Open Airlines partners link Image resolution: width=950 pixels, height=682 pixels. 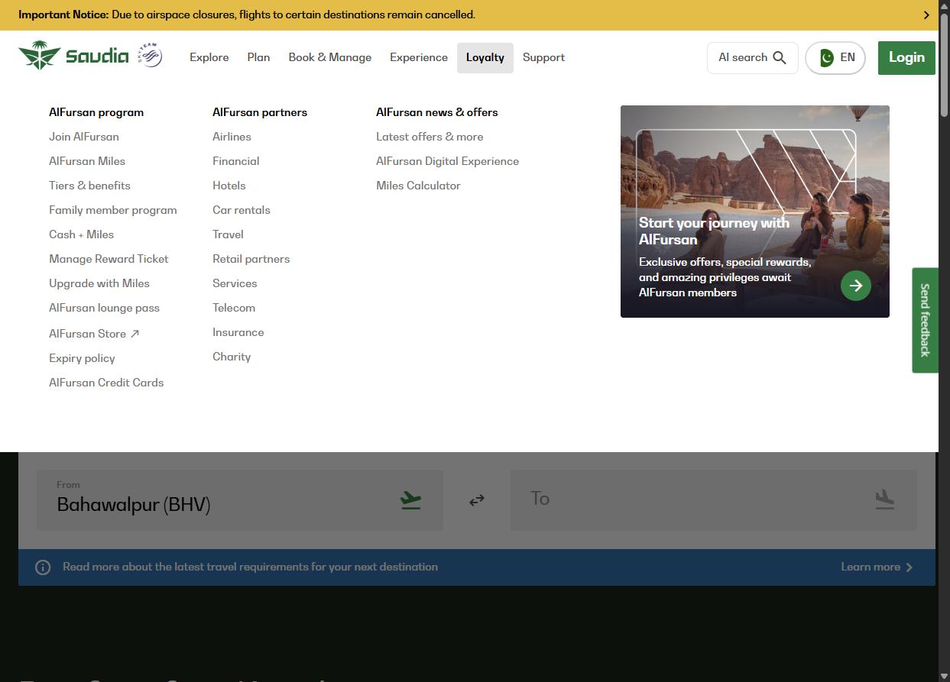[x=232, y=137]
